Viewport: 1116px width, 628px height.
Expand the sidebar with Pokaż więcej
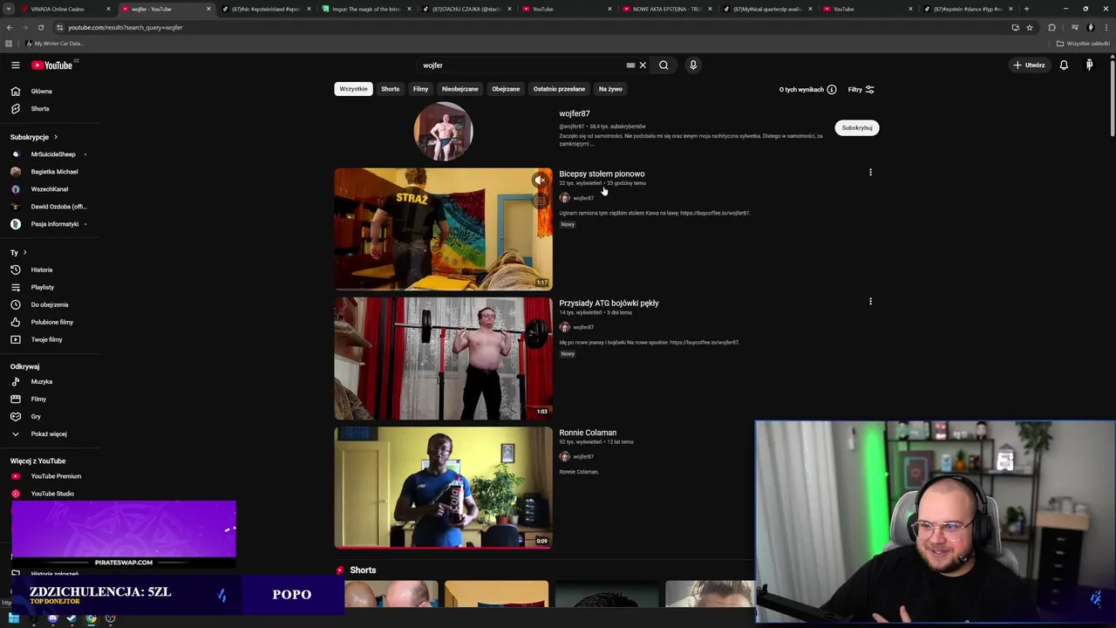click(49, 433)
